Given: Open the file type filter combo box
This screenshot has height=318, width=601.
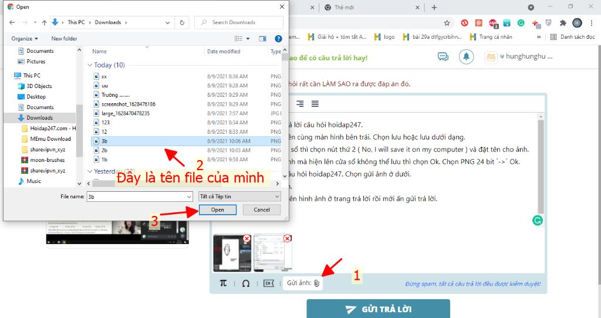Looking at the screenshot, I should pyautogui.click(x=240, y=197).
